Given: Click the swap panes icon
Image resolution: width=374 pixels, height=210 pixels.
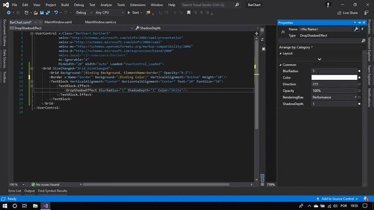Looking at the screenshot, I should point(262,40).
